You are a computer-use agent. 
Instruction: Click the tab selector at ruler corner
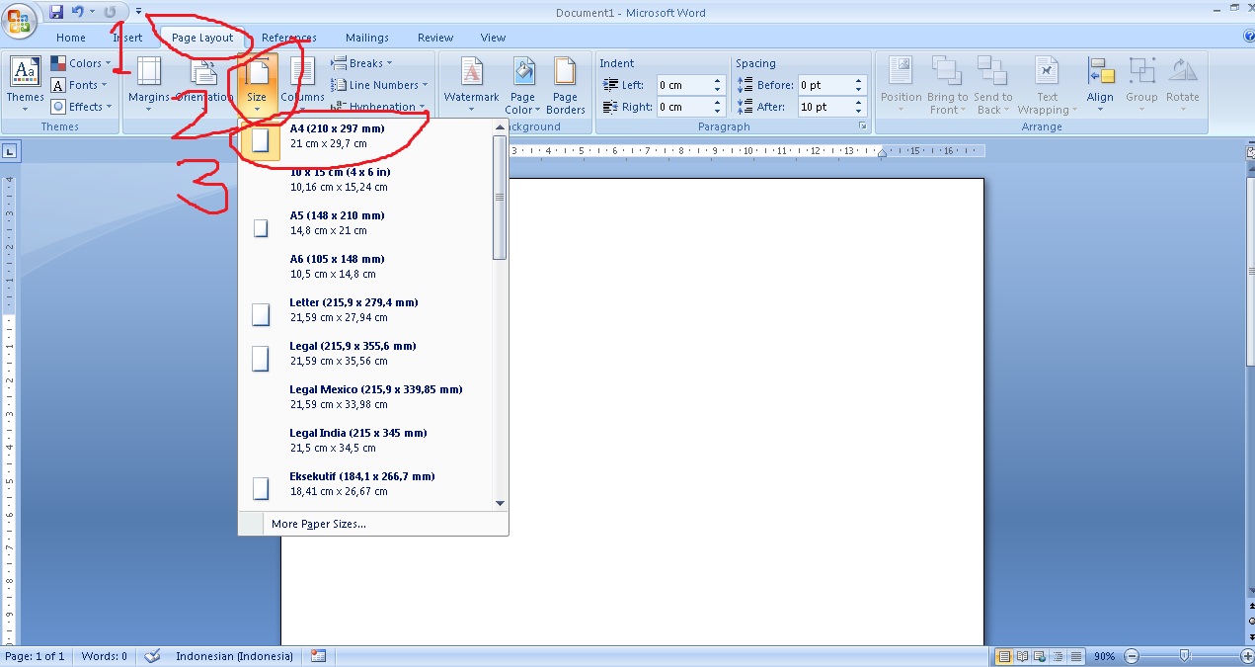pyautogui.click(x=9, y=151)
